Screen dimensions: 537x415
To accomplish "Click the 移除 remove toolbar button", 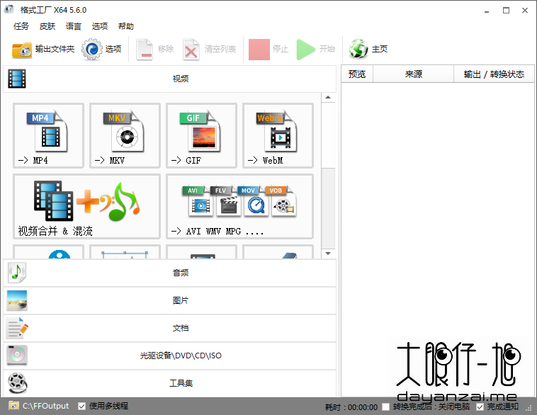I will (x=155, y=50).
